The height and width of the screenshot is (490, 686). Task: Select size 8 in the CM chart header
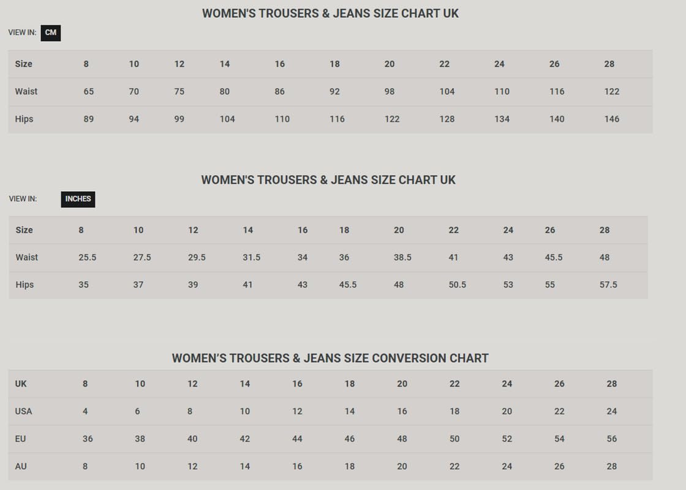tap(86, 64)
